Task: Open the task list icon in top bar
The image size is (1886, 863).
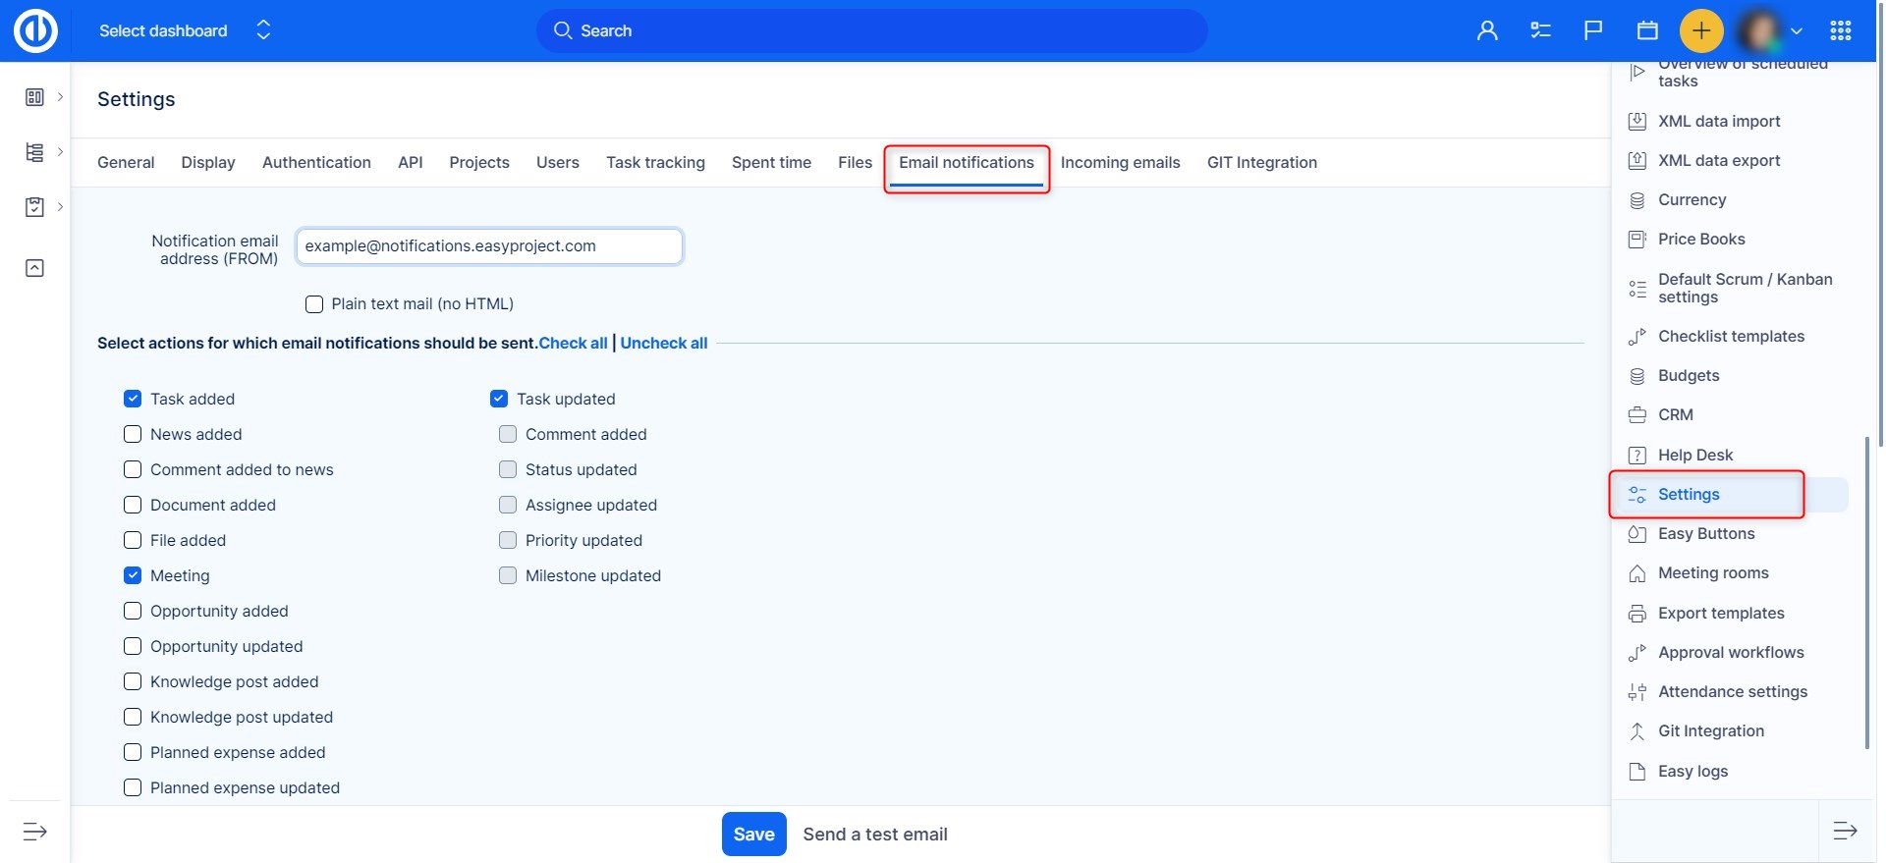Action: [1540, 31]
